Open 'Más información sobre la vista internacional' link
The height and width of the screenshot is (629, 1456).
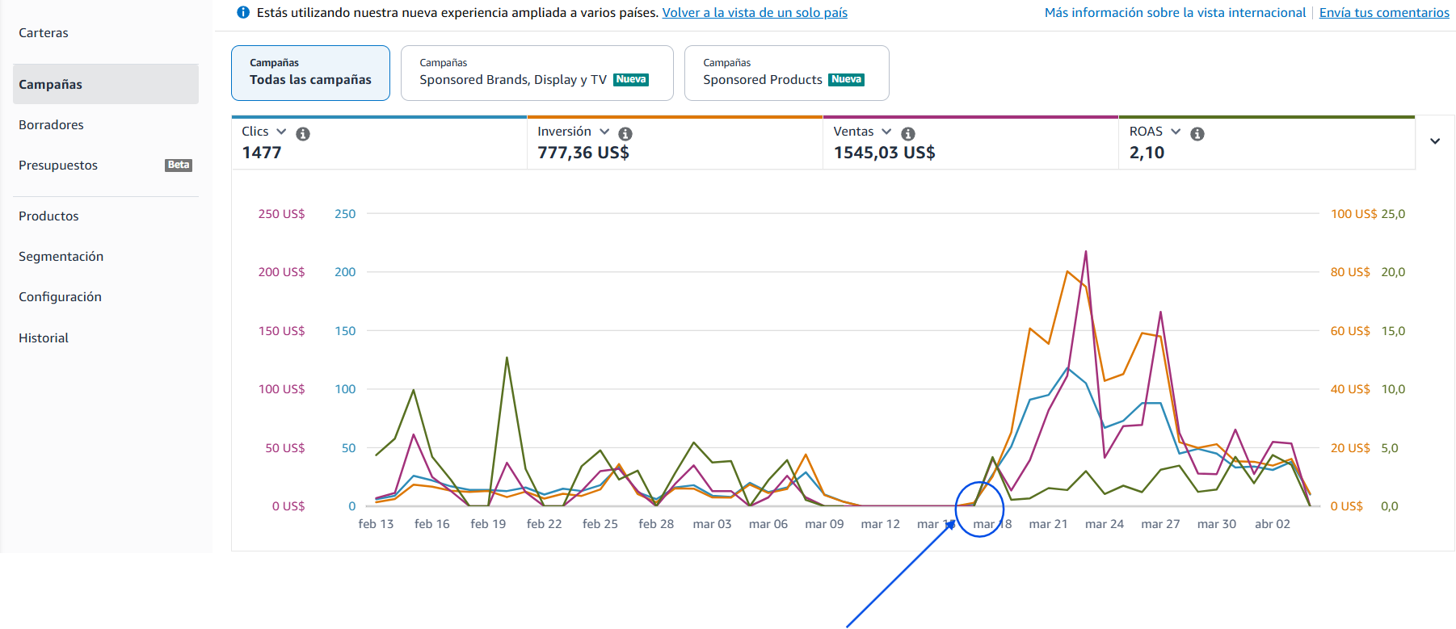click(x=1175, y=13)
